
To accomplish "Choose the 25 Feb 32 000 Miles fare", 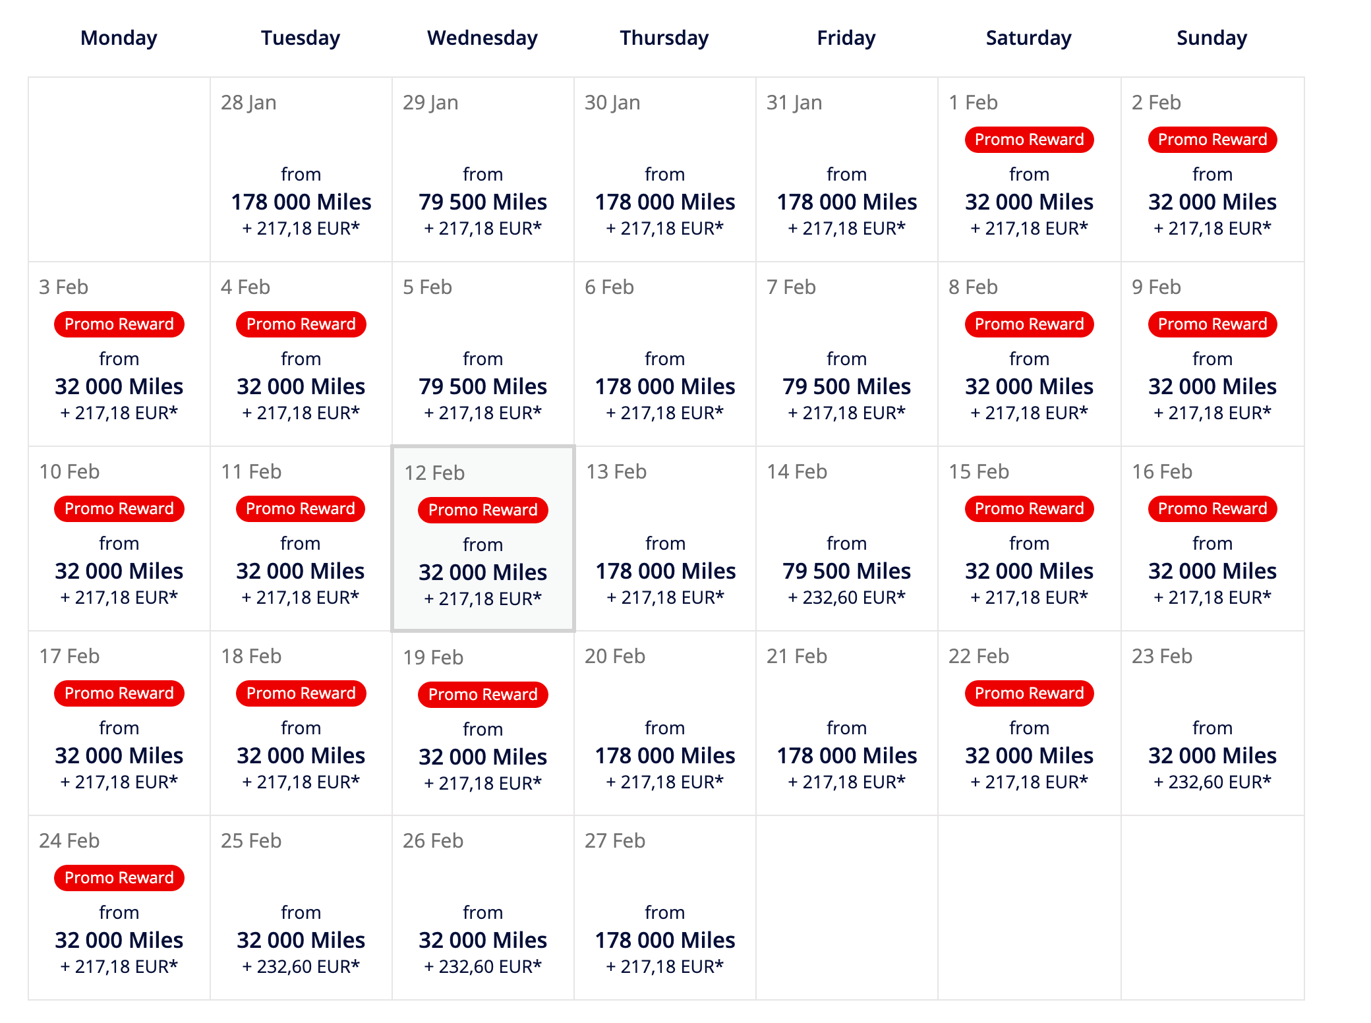I will [x=301, y=939].
